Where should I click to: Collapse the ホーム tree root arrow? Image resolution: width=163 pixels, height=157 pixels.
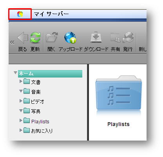point(16,73)
